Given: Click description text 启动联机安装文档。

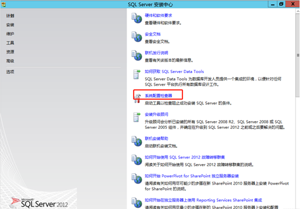Looking at the screenshot, I should coord(161,146).
